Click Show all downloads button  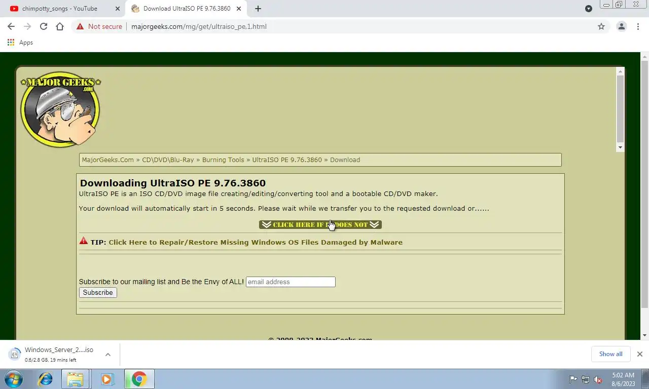point(610,354)
